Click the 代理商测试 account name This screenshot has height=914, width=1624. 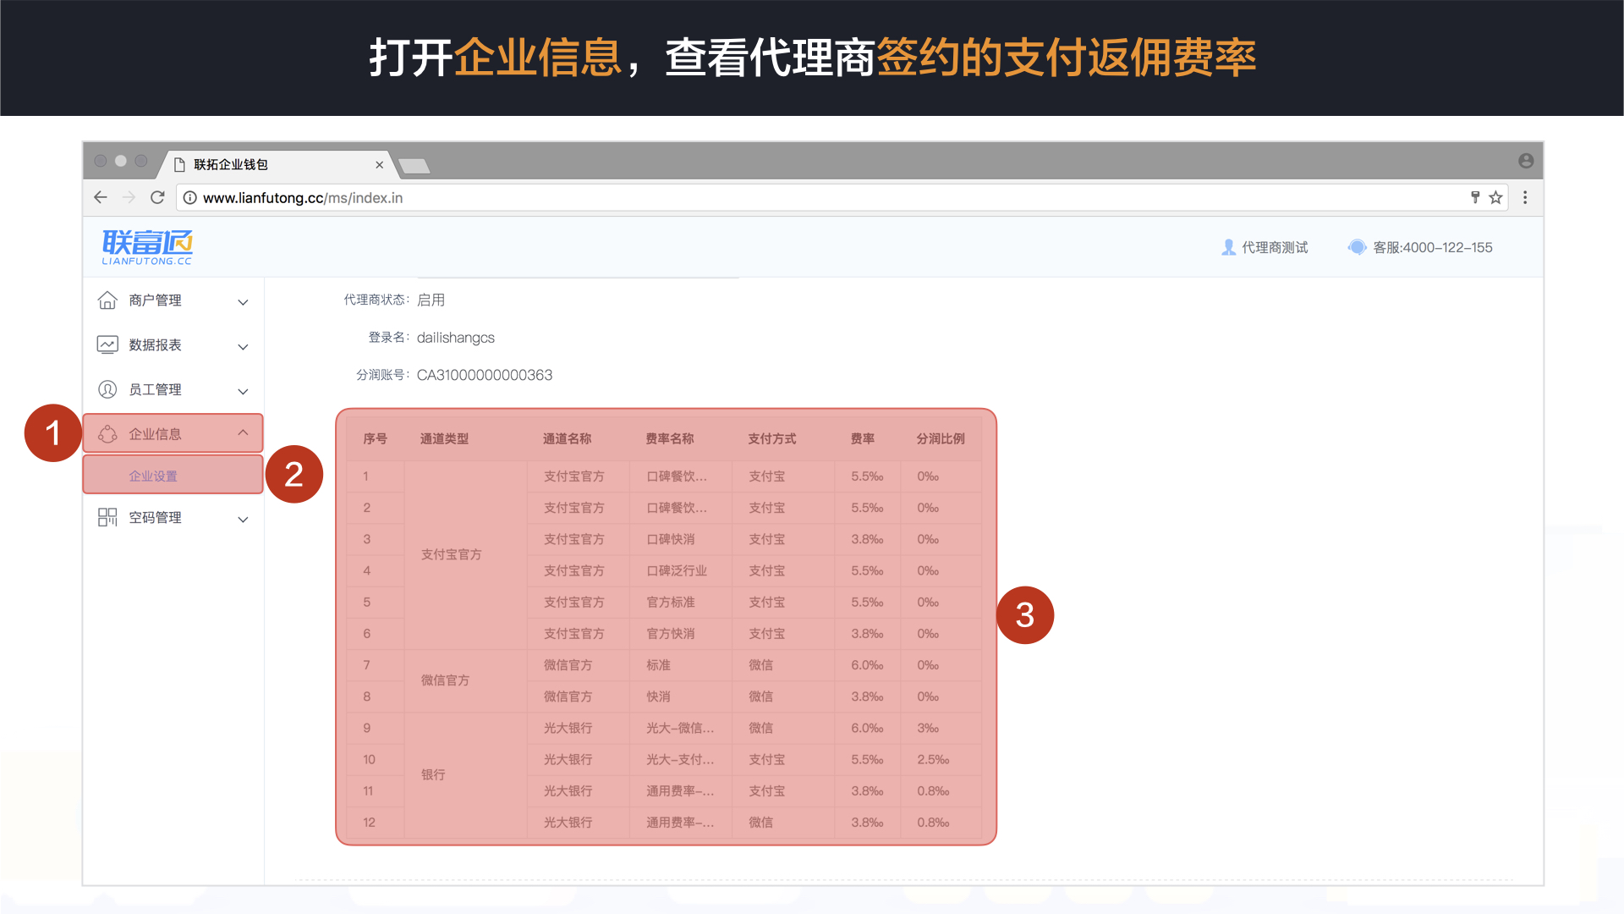tap(1275, 247)
